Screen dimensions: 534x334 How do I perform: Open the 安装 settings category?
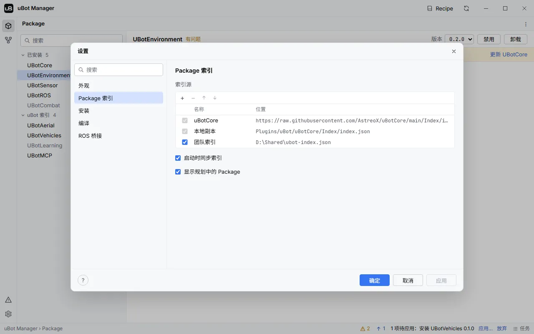[118, 111]
